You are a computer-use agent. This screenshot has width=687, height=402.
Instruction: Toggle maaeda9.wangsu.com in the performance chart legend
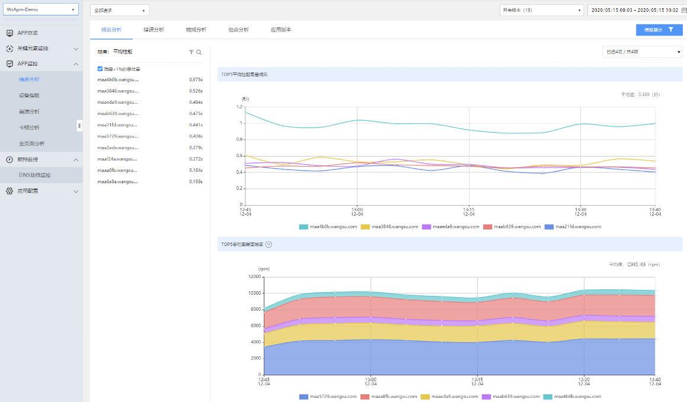click(x=451, y=226)
